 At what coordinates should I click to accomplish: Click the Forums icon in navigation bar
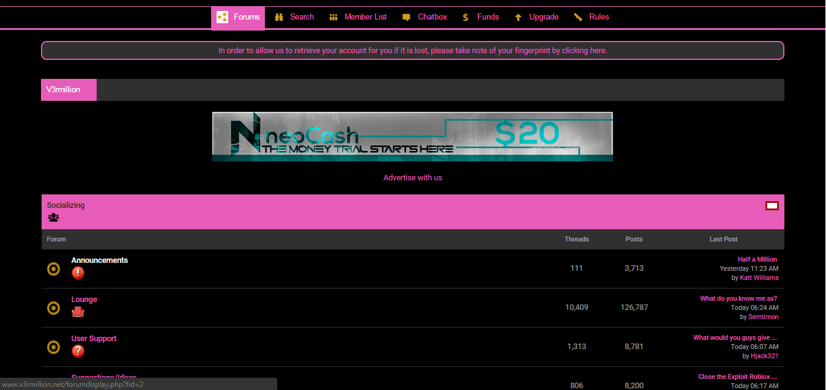[223, 17]
